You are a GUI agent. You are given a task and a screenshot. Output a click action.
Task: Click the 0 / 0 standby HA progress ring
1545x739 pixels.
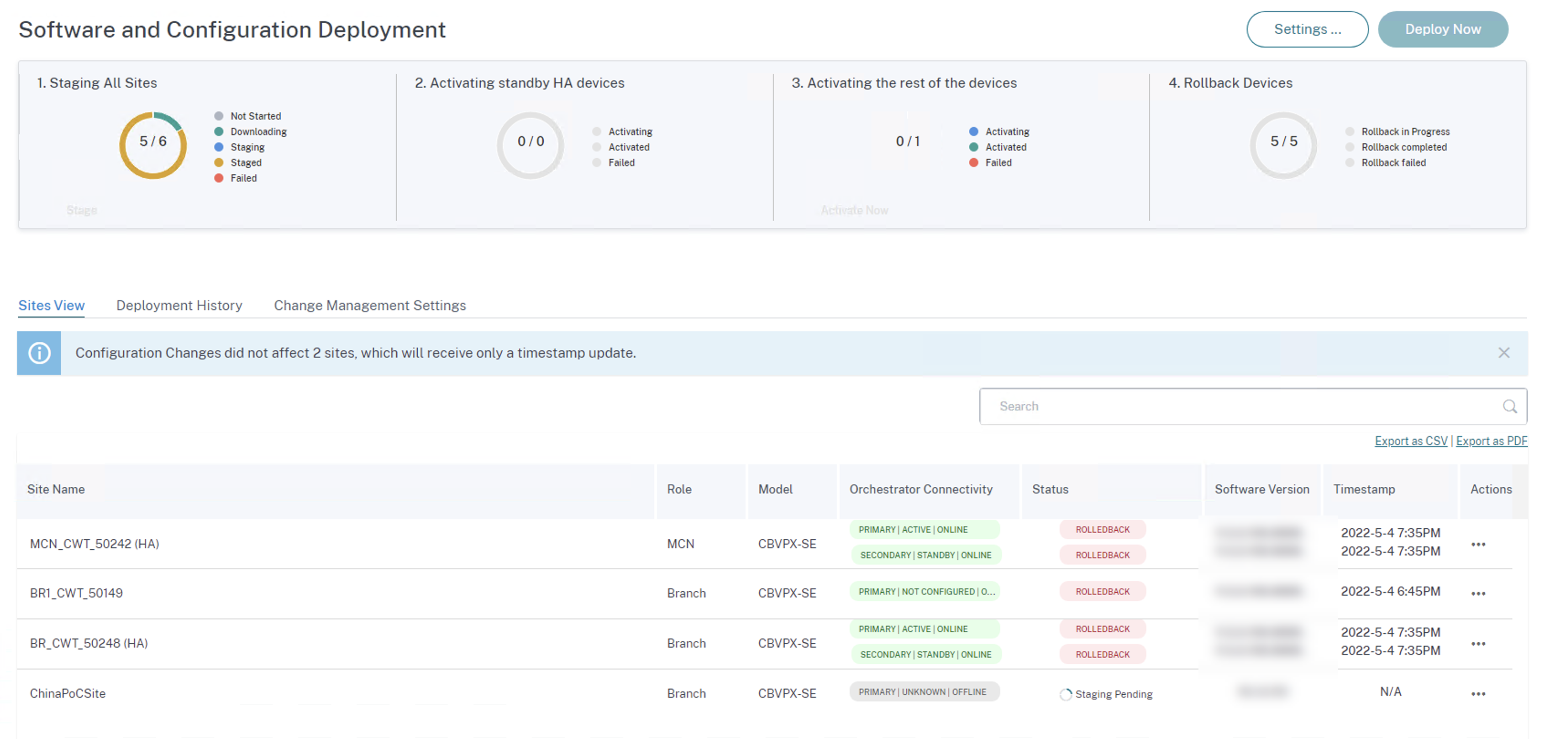coord(530,145)
